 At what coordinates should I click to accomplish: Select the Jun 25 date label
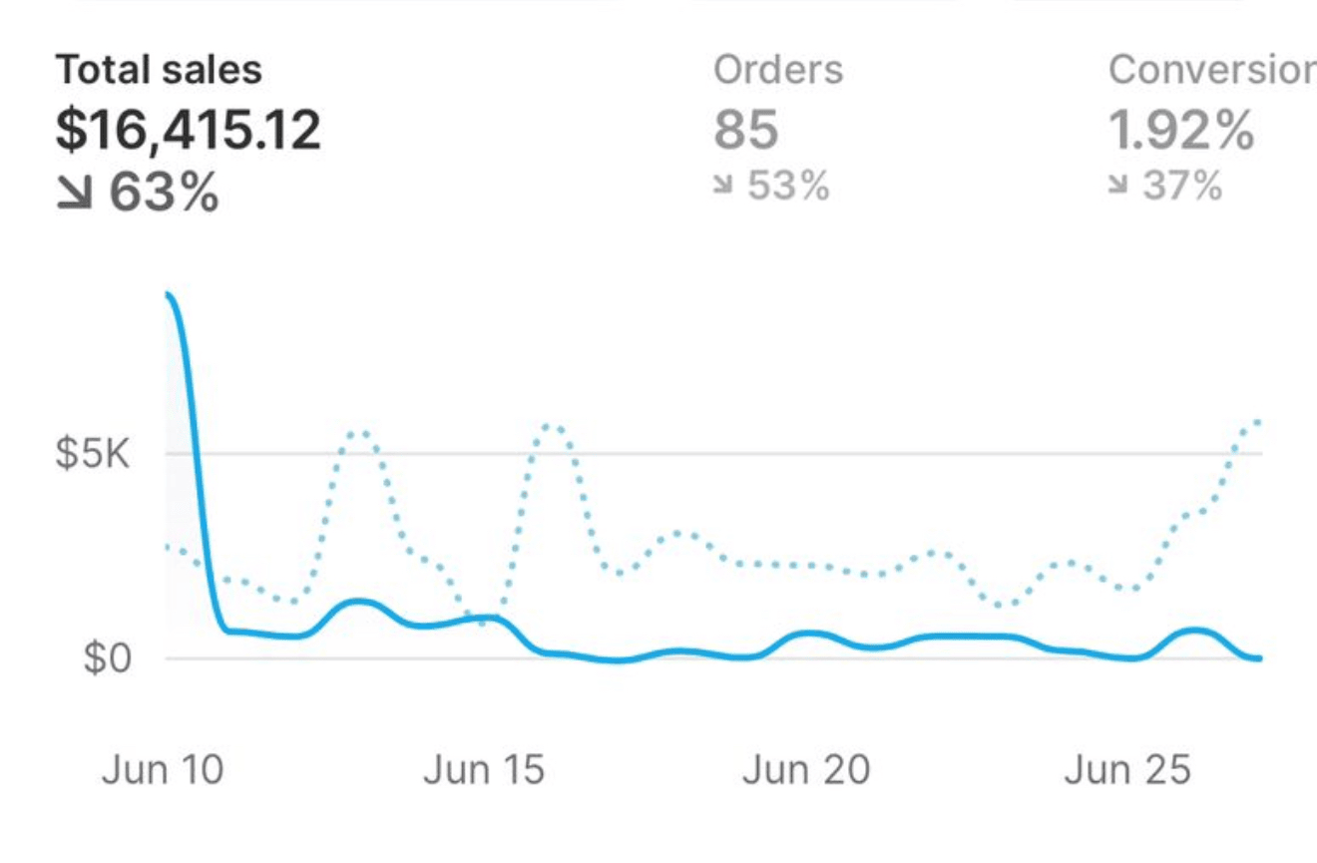click(x=1127, y=770)
